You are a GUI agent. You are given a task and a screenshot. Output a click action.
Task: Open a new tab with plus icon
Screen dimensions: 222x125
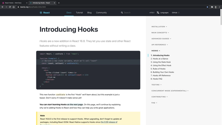coord(59,3)
